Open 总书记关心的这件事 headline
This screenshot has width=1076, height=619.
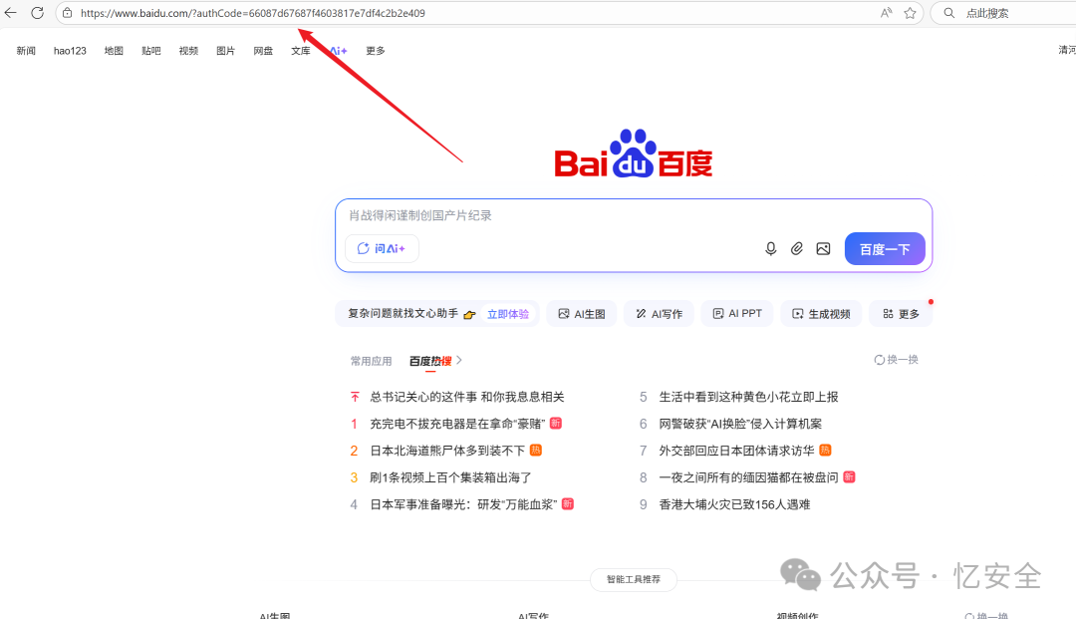pyautogui.click(x=466, y=397)
